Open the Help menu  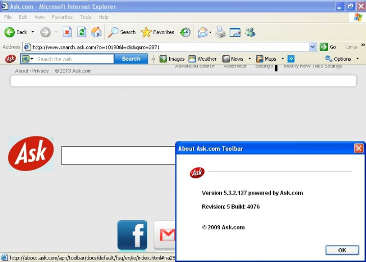[103, 17]
